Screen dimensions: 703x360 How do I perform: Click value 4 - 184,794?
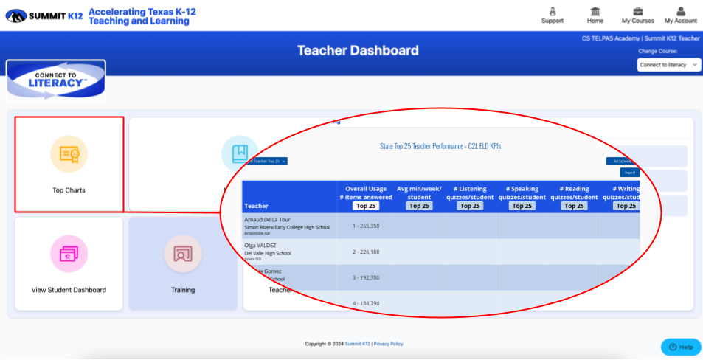click(366, 303)
